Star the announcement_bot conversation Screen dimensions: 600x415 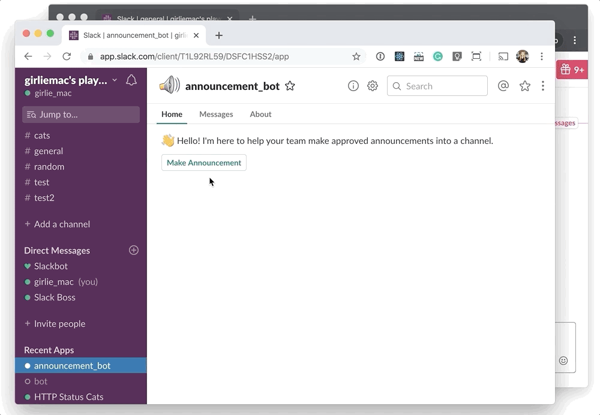click(x=290, y=86)
